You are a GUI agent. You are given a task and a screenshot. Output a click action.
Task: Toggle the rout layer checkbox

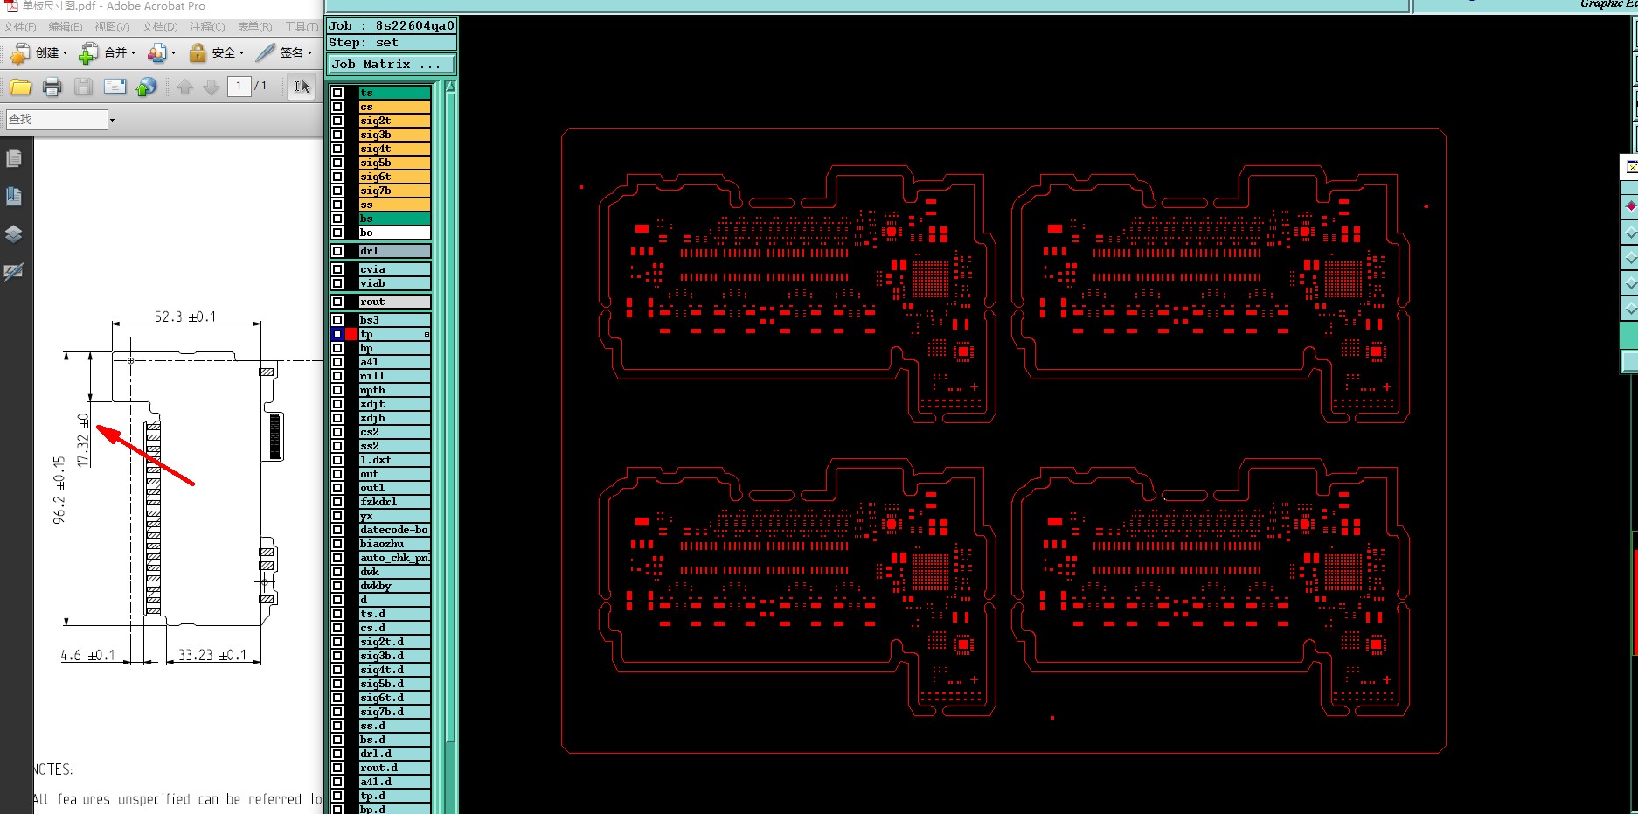point(337,302)
